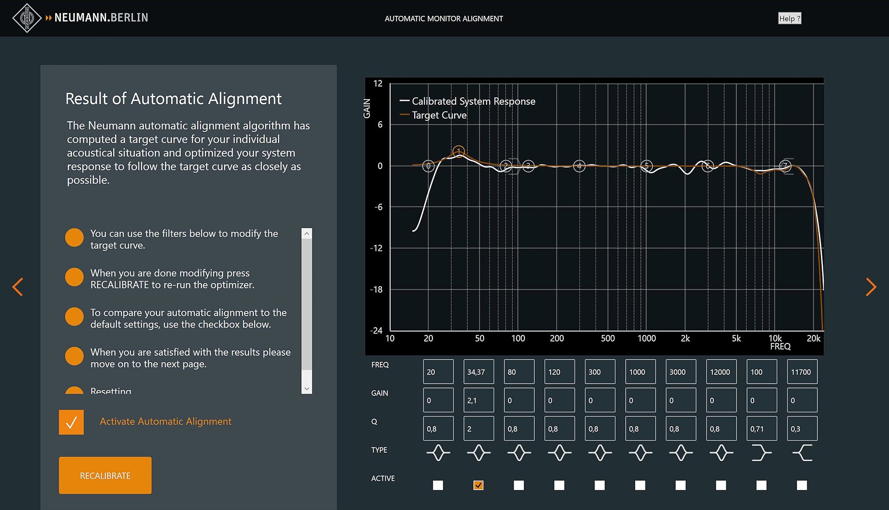This screenshot has height=510, width=889.
Task: Enable the 11700 Hz shelf filter active checkbox
Action: tap(802, 485)
